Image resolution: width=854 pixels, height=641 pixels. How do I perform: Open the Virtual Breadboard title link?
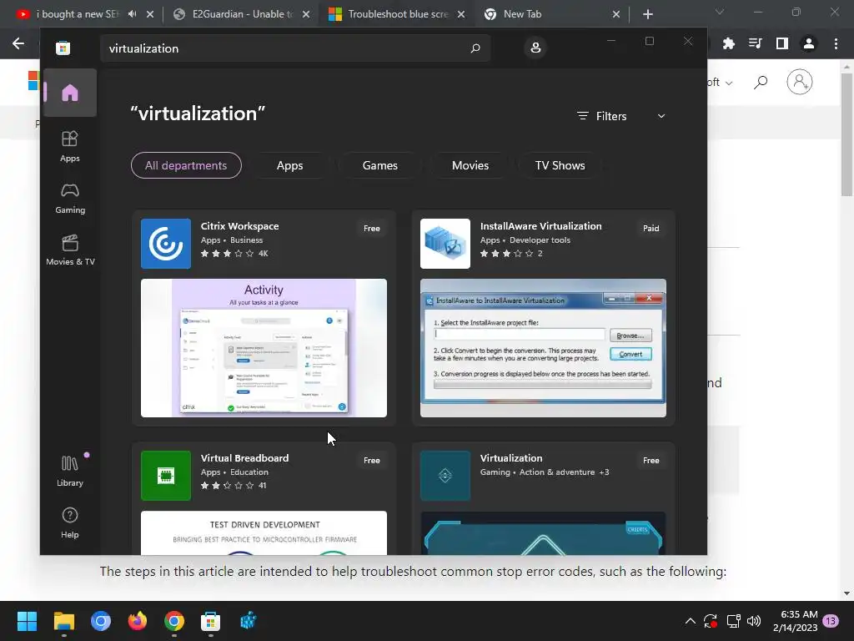244,458
